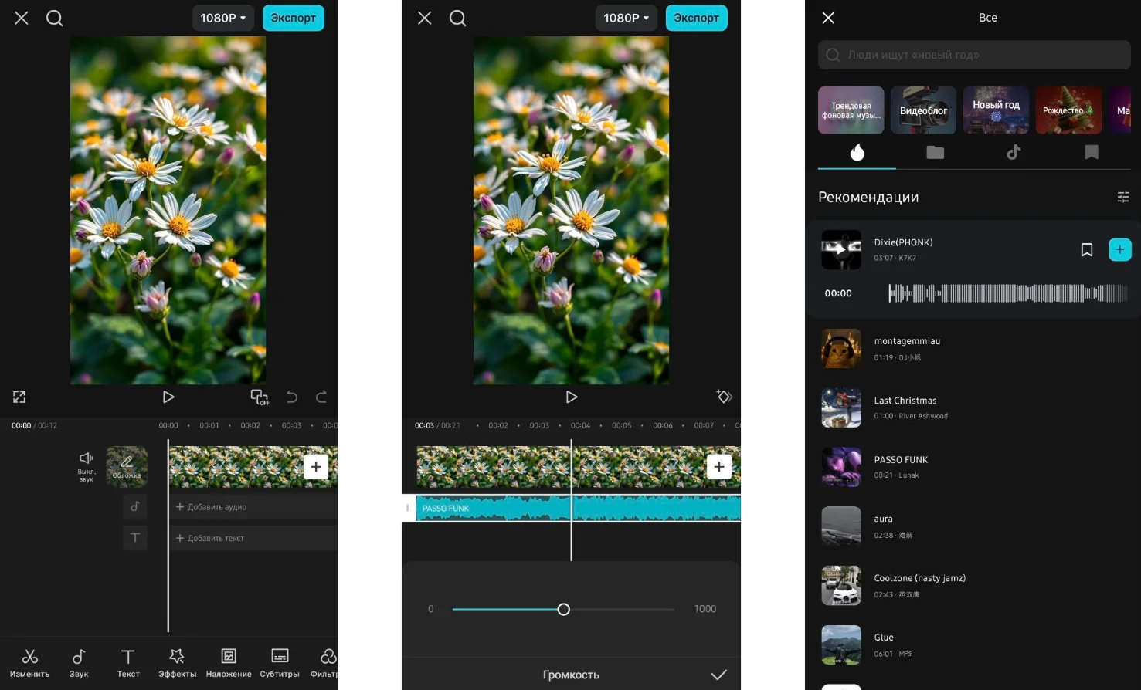Switch to the TikTok tab in the music library

pos(1014,152)
